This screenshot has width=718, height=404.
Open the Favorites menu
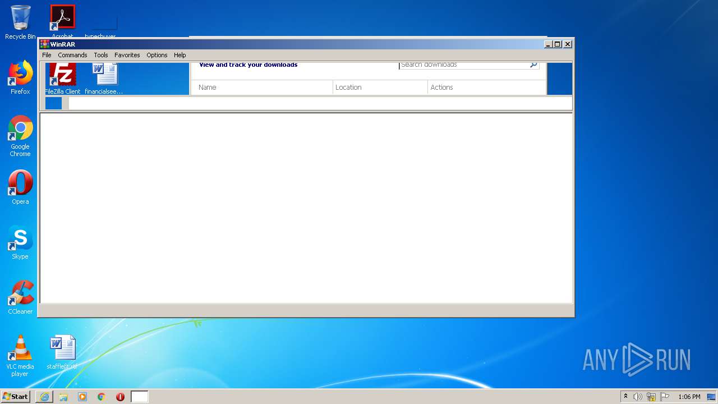click(x=127, y=55)
